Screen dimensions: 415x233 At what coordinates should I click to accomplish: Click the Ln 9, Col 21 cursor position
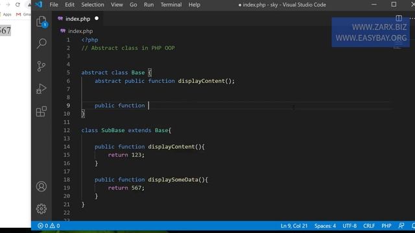pyautogui.click(x=294, y=226)
